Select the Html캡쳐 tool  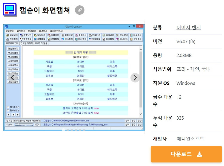(x=81, y=39)
